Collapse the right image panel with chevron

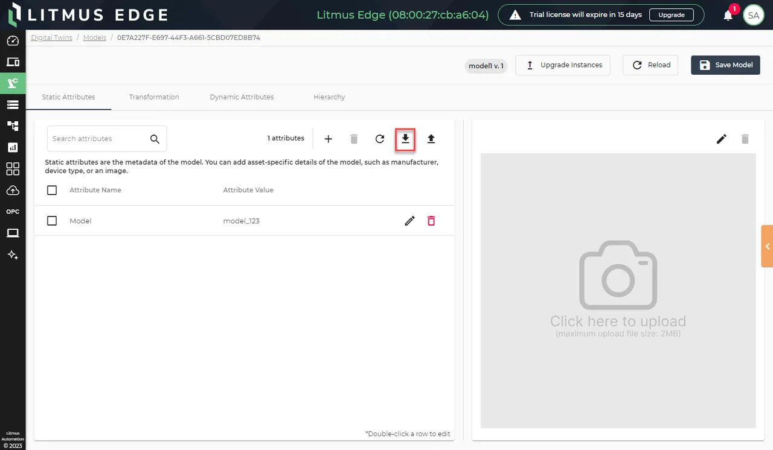click(768, 246)
